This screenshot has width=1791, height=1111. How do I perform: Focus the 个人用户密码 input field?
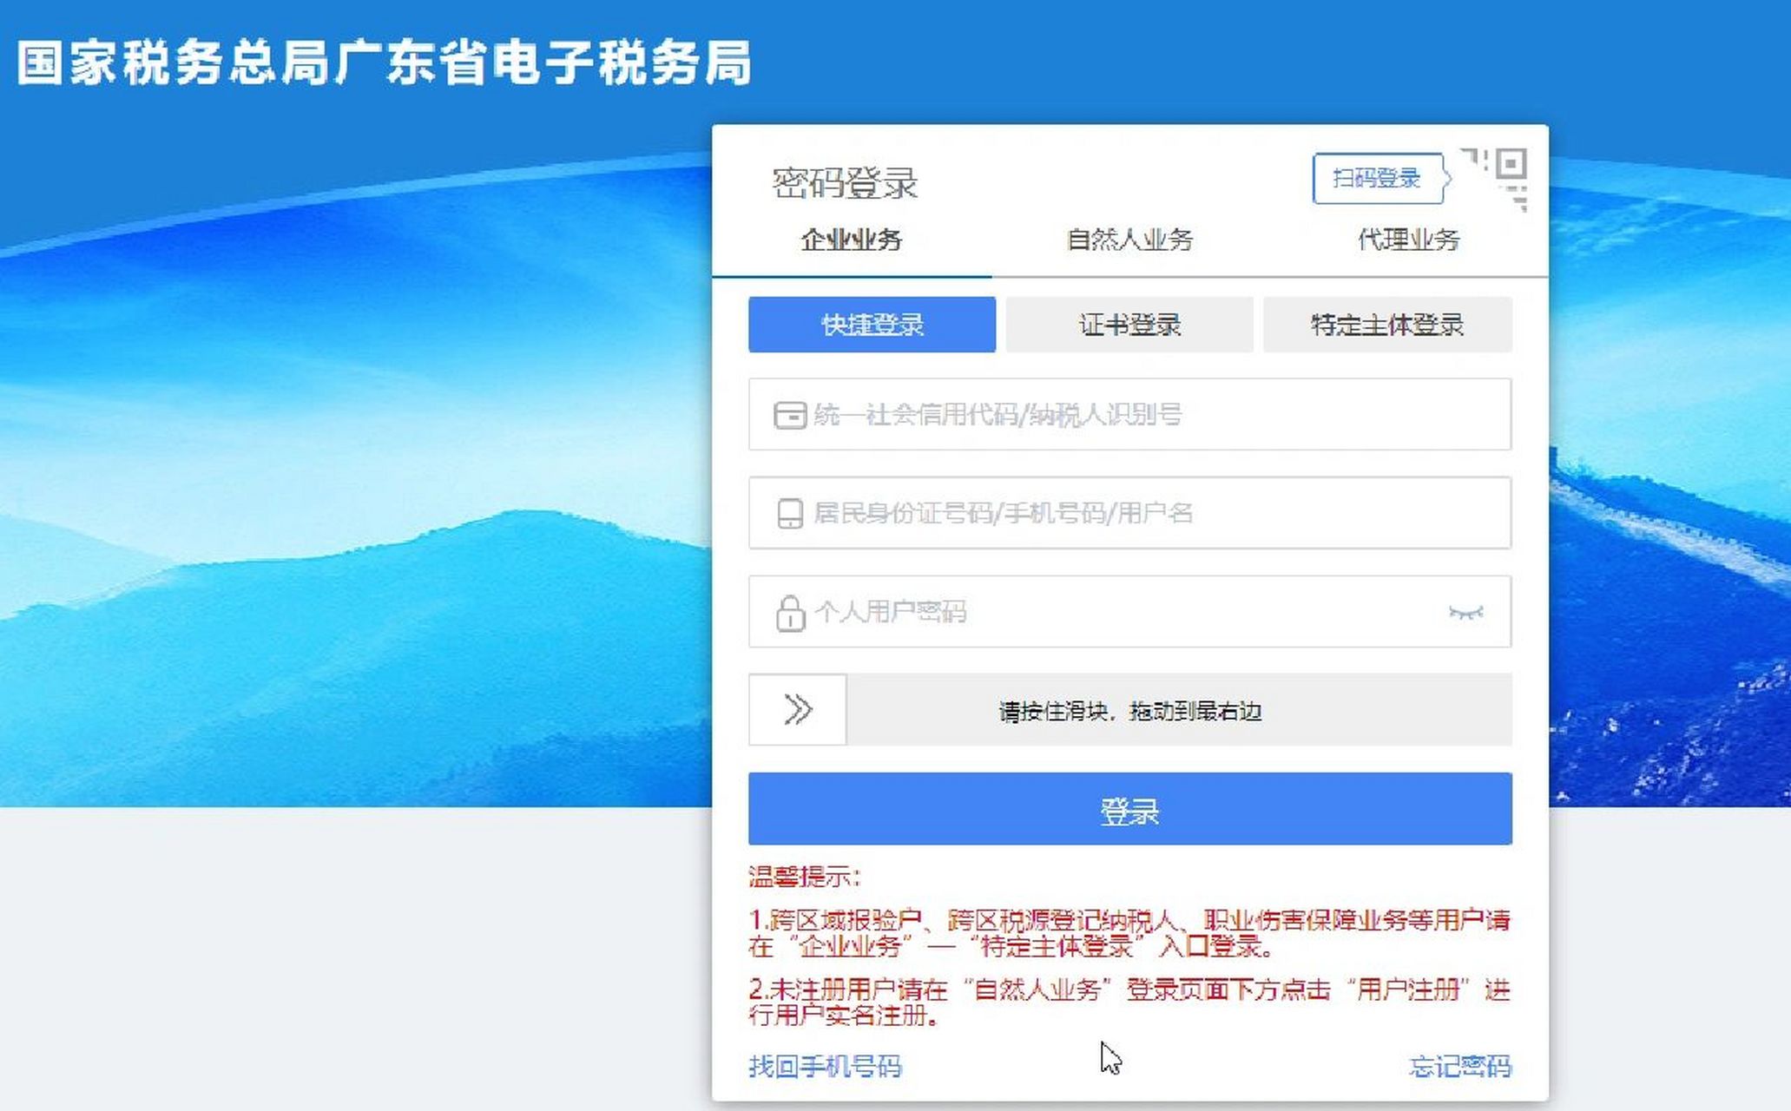click(1129, 612)
